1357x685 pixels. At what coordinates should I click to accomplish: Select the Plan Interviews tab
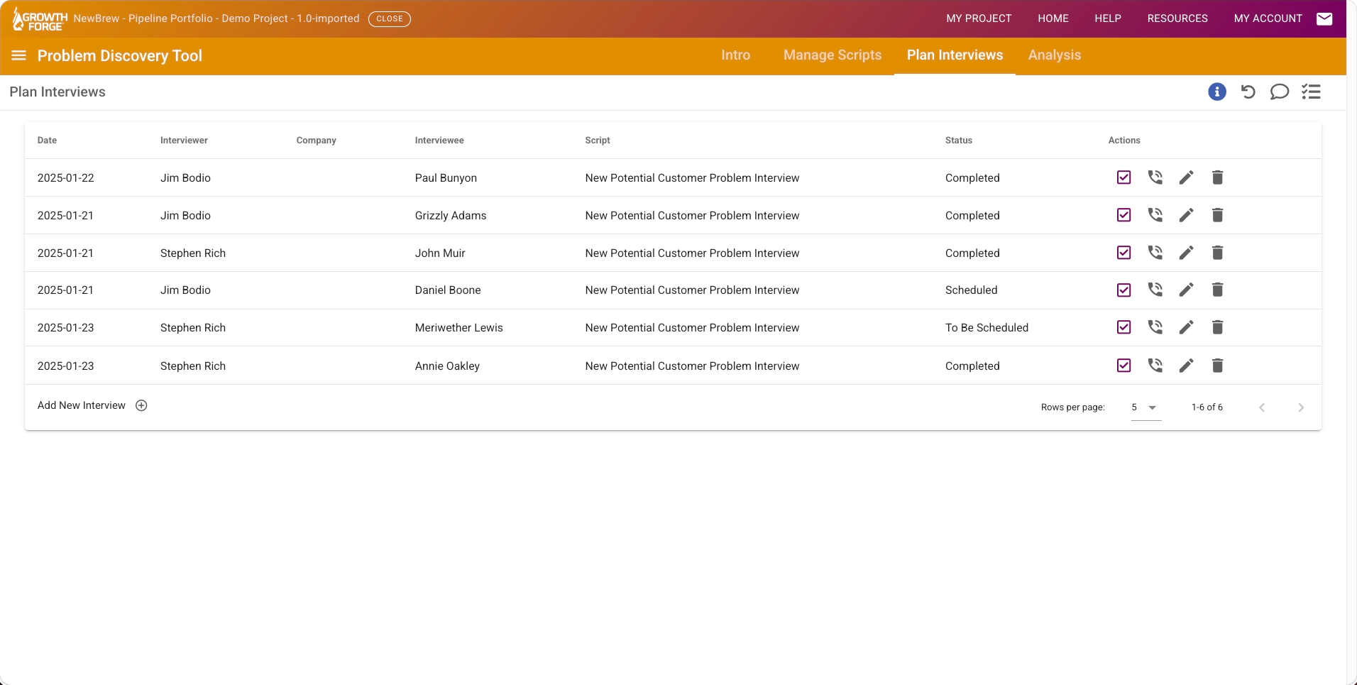tap(955, 55)
